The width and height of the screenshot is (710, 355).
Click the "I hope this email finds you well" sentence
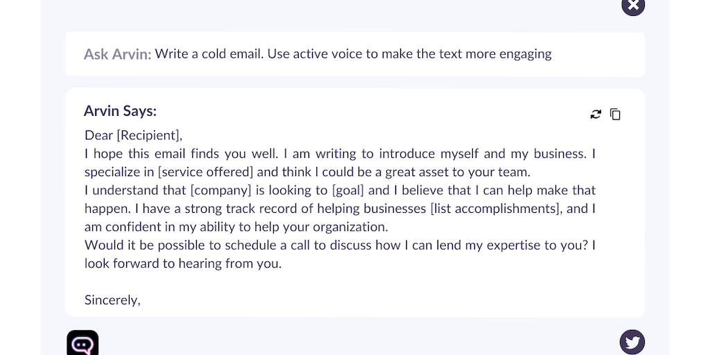pyautogui.click(x=182, y=154)
